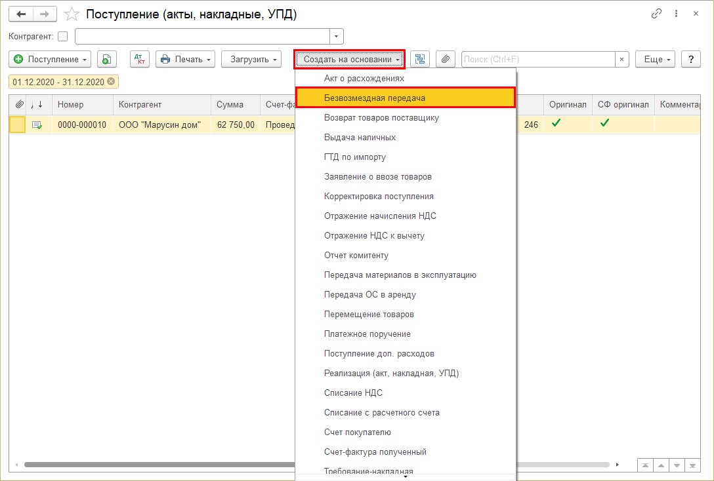Click the СФ оригинал checkmark in the row
The width and height of the screenshot is (714, 481).
point(604,123)
